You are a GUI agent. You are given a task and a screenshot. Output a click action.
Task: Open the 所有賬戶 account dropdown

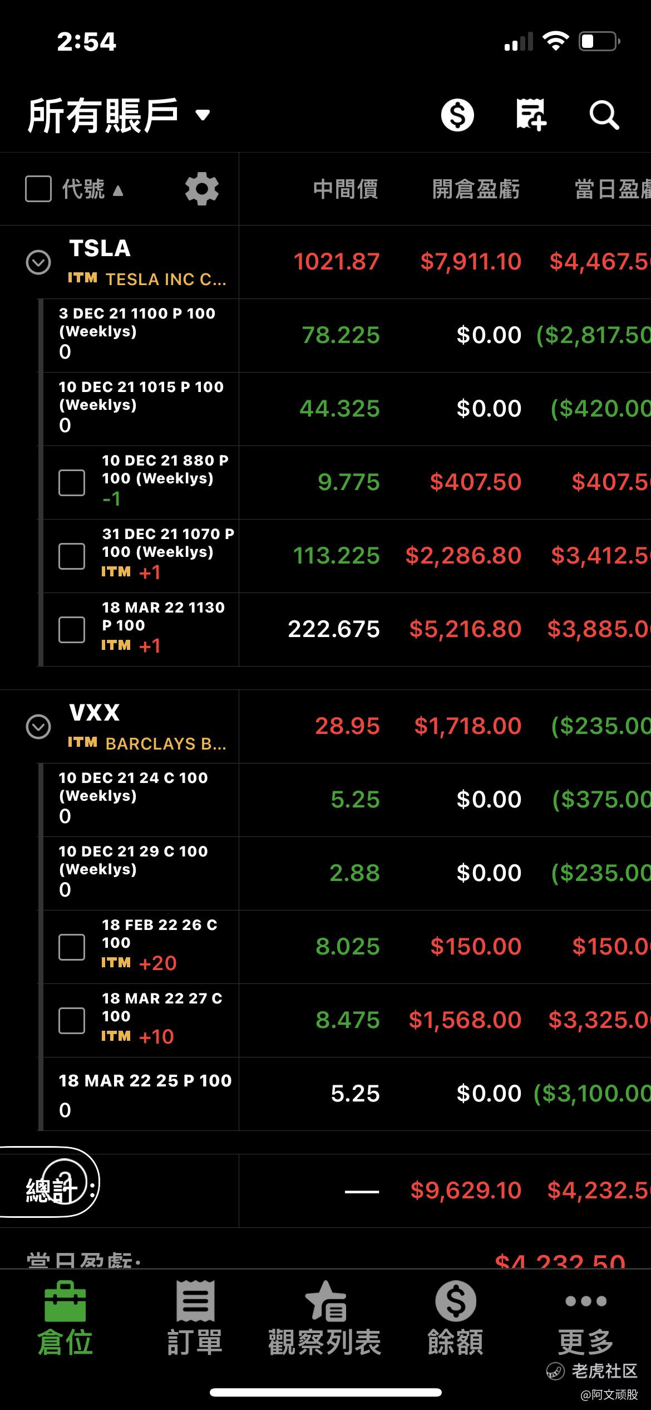(x=119, y=115)
